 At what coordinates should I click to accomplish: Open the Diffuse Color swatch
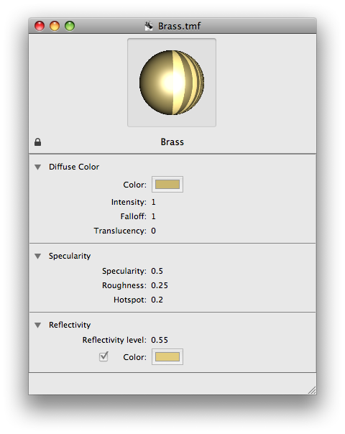pyautogui.click(x=167, y=185)
